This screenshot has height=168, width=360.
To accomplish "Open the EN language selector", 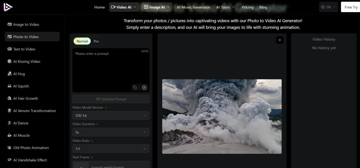I will click(329, 7).
